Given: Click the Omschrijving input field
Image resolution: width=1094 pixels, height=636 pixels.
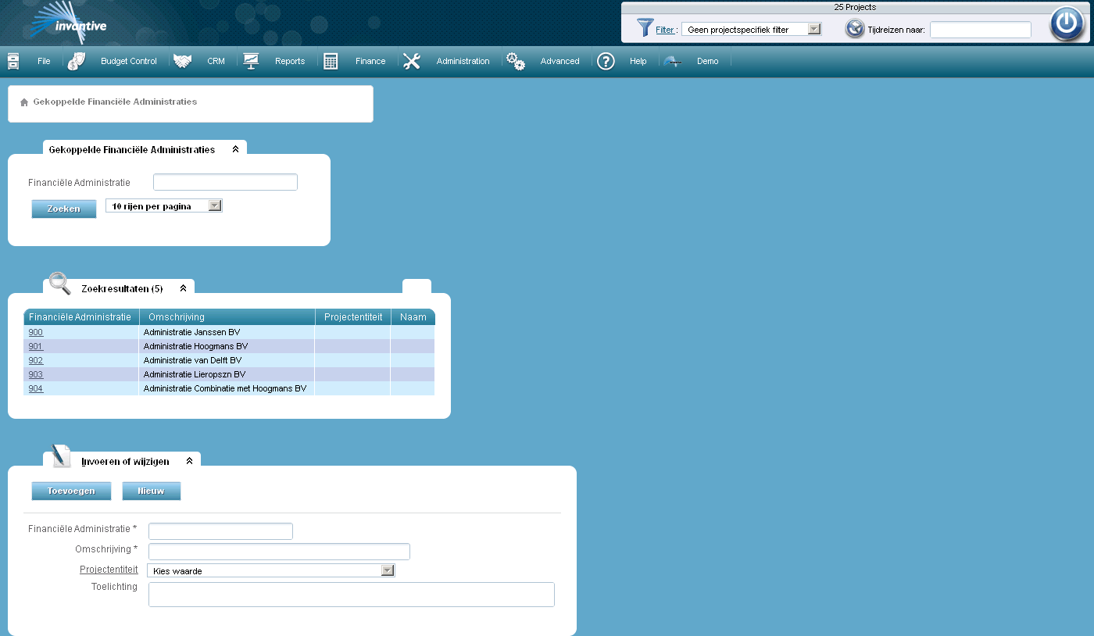Looking at the screenshot, I should click(279, 552).
